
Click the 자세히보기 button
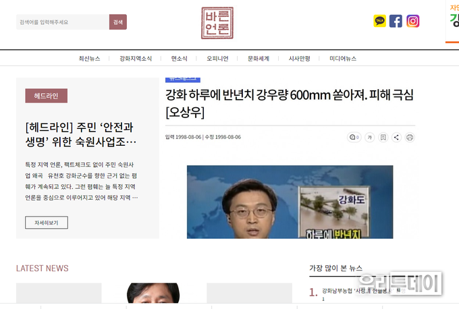(47, 223)
